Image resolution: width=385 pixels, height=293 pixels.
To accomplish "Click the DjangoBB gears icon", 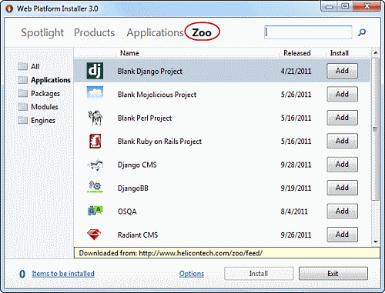I will coord(95,187).
